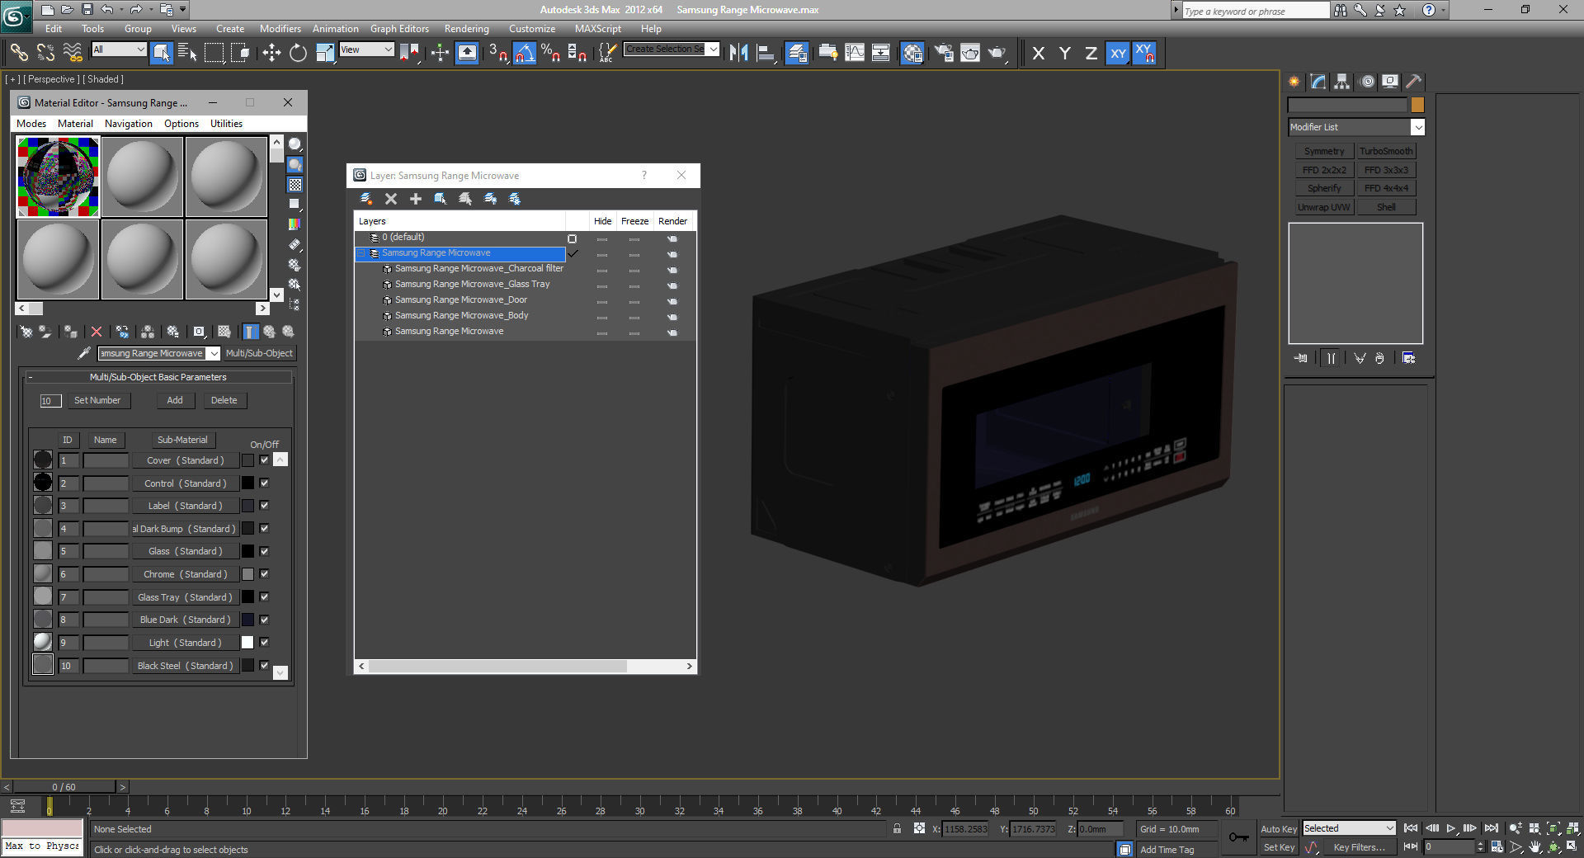Activate the Select and Rotate tool
The width and height of the screenshot is (1584, 858).
pos(298,53)
